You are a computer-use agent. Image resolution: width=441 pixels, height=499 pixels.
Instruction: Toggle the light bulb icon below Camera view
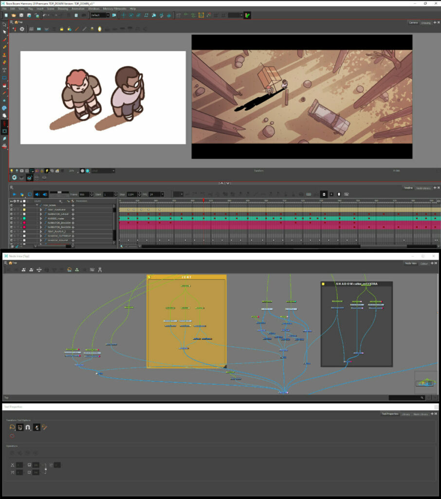pos(12,171)
